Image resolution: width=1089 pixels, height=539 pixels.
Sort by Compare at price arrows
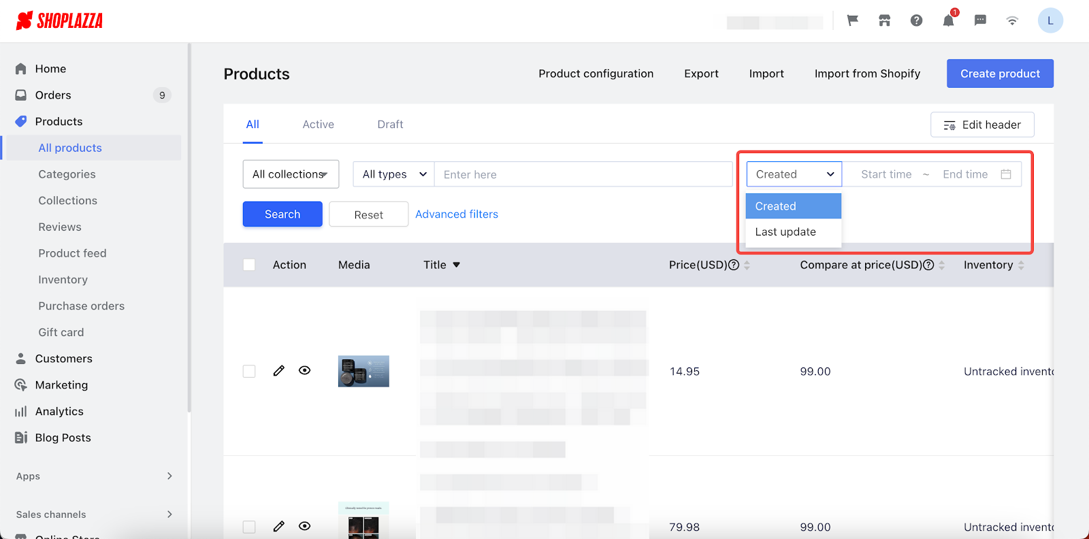click(941, 265)
